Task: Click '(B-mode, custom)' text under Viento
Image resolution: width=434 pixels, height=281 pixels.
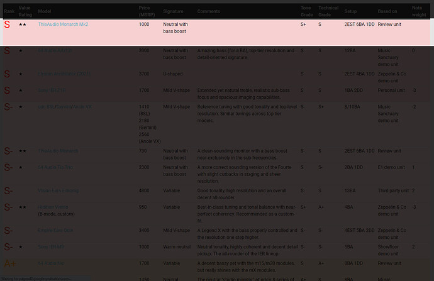Action: pyautogui.click(x=56, y=214)
